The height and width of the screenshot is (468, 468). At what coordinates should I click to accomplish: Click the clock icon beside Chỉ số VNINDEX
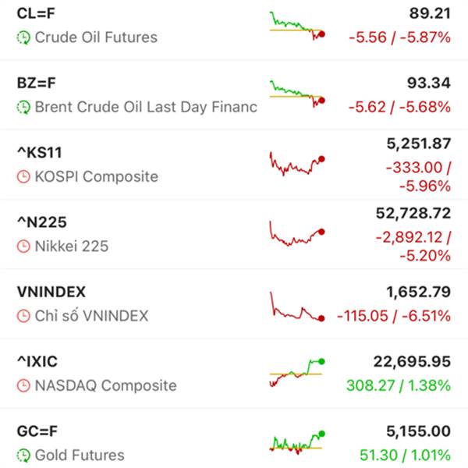pos(23,316)
